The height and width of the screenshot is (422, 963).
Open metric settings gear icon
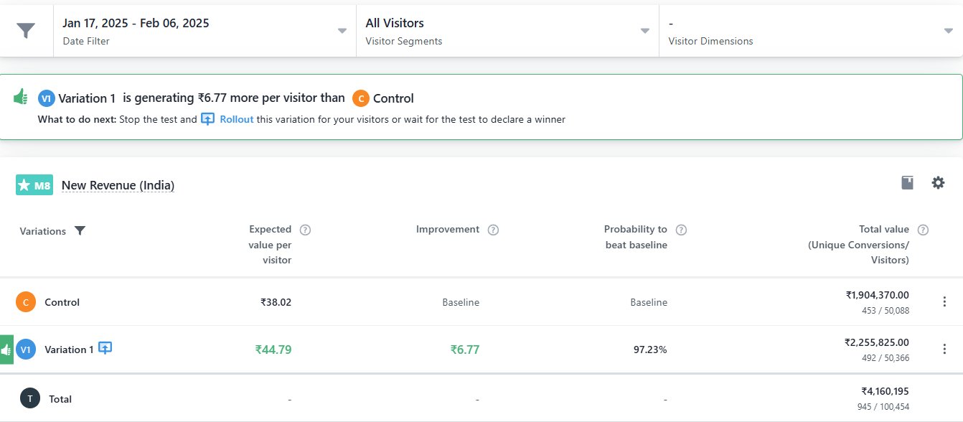[x=938, y=183]
